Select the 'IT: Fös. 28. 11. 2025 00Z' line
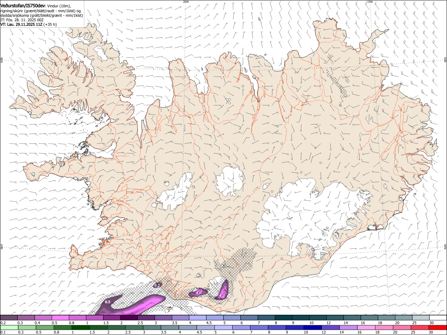 [22, 20]
